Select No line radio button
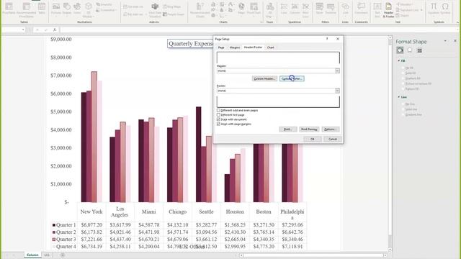The image size is (461, 259). point(403,104)
